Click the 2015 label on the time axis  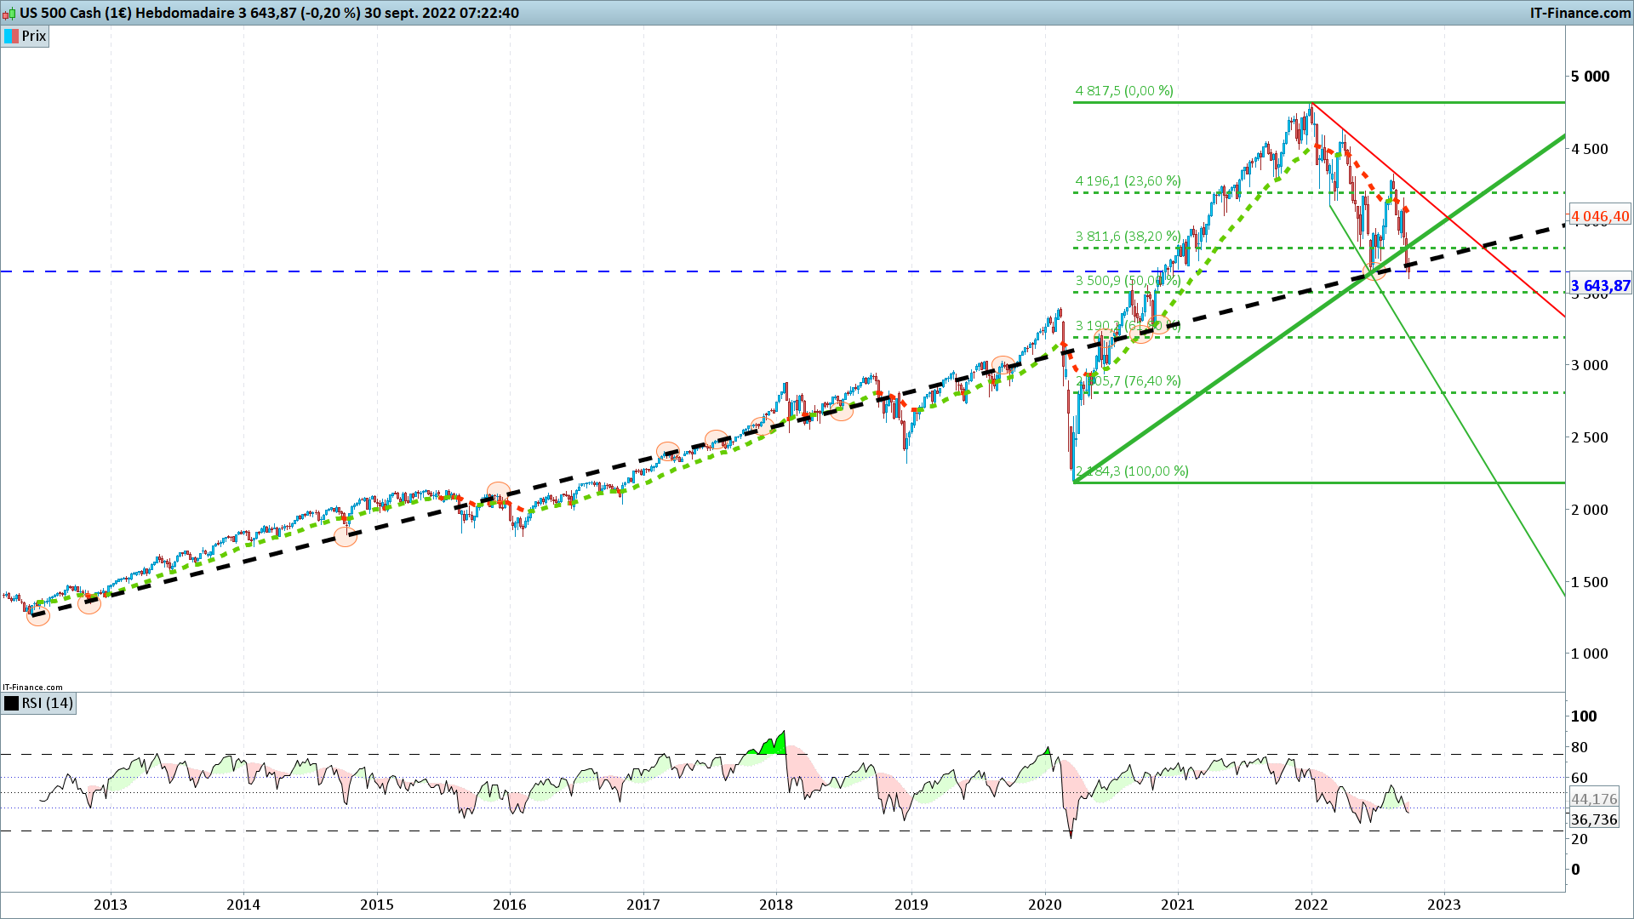pos(377,904)
